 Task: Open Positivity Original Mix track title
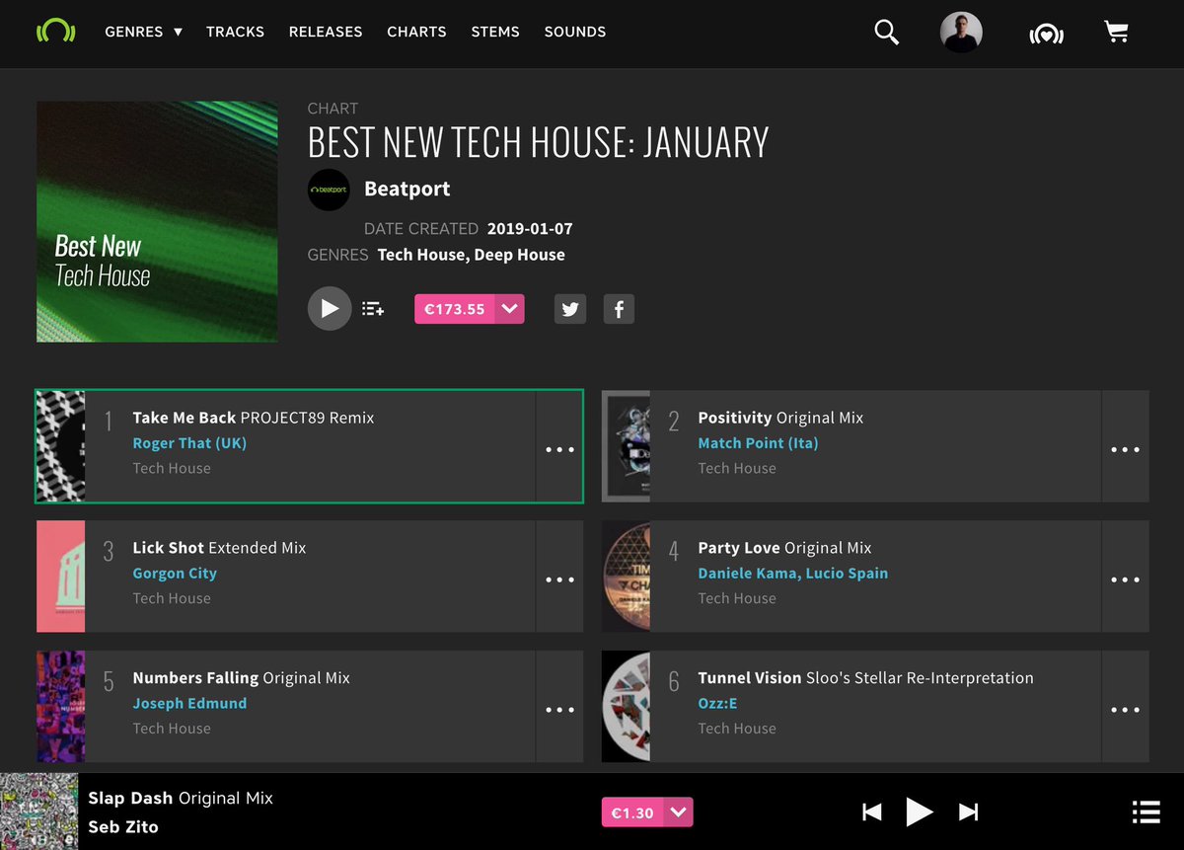coord(780,418)
